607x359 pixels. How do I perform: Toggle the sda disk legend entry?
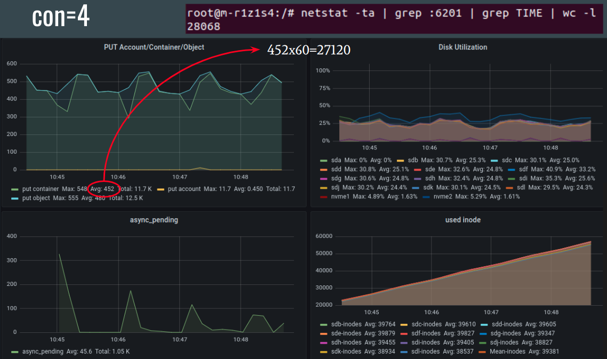coord(336,160)
